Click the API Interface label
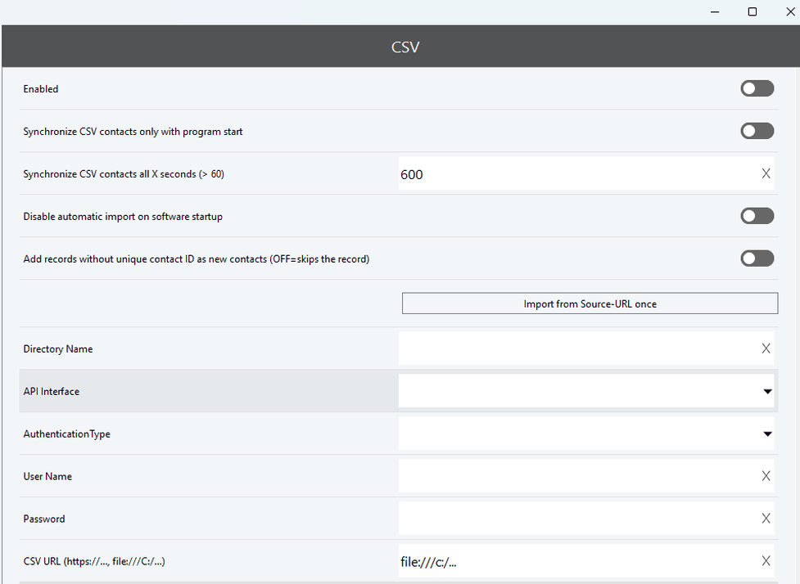This screenshot has height=584, width=800. [x=52, y=391]
